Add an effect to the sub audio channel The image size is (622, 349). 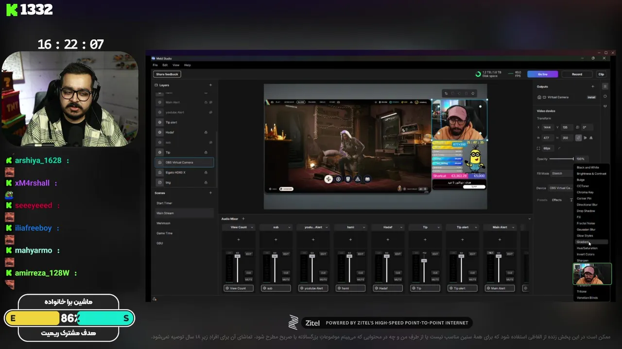(x=276, y=239)
